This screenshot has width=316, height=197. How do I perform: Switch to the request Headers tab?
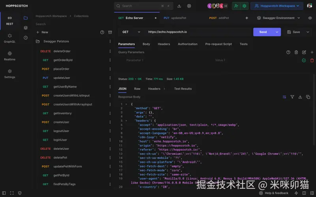click(x=164, y=44)
